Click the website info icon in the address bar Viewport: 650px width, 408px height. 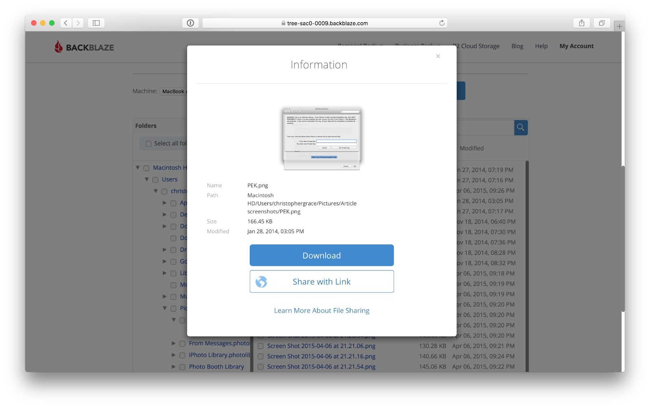tap(190, 23)
